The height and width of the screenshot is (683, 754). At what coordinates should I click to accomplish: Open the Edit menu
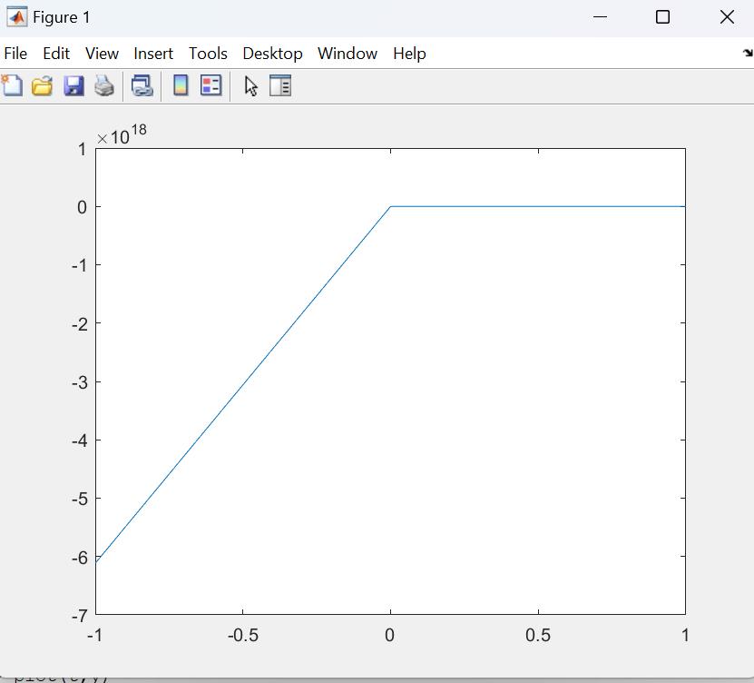56,54
